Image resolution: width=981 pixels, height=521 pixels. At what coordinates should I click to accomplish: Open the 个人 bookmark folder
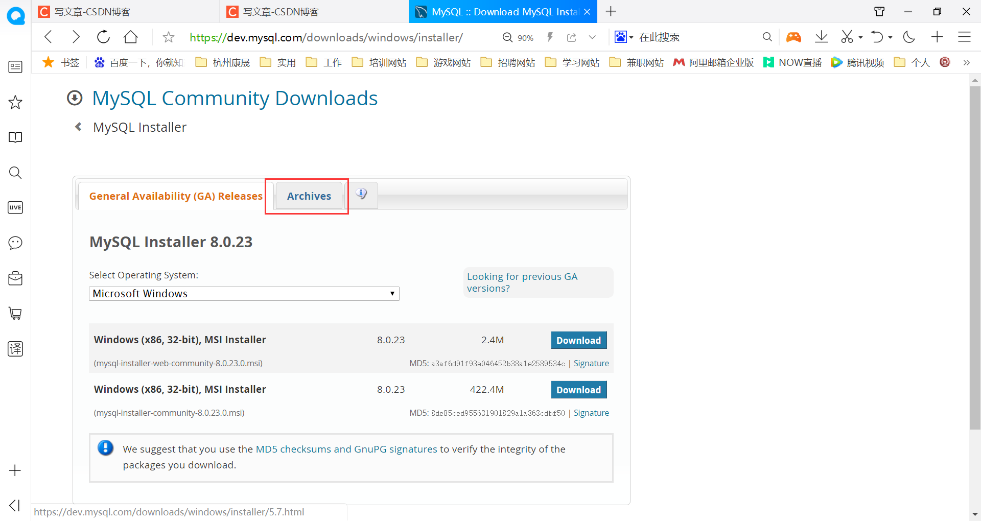[912, 62]
